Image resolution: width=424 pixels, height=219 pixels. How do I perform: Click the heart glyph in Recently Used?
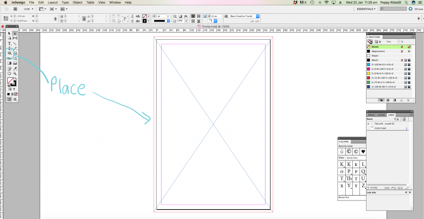pyautogui.click(x=362, y=152)
